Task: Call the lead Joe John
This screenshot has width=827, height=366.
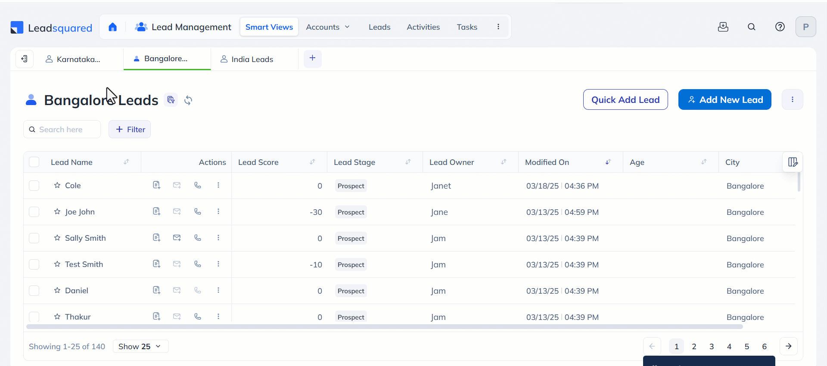Action: [198, 211]
